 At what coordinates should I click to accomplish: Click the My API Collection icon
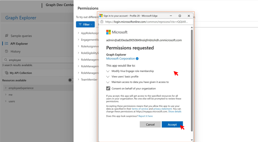[7, 73]
